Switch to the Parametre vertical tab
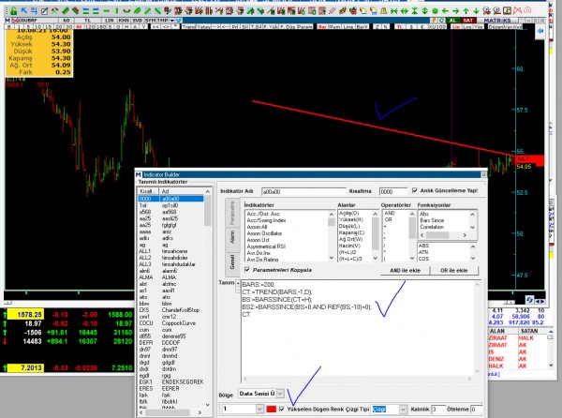The image size is (562, 418). click(x=232, y=213)
